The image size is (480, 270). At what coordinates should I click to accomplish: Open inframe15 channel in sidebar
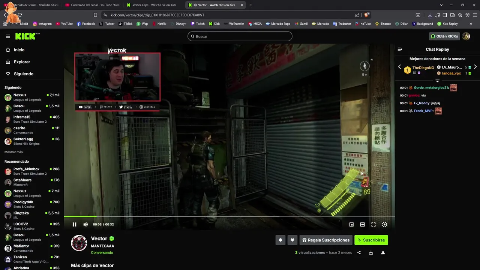point(32,119)
